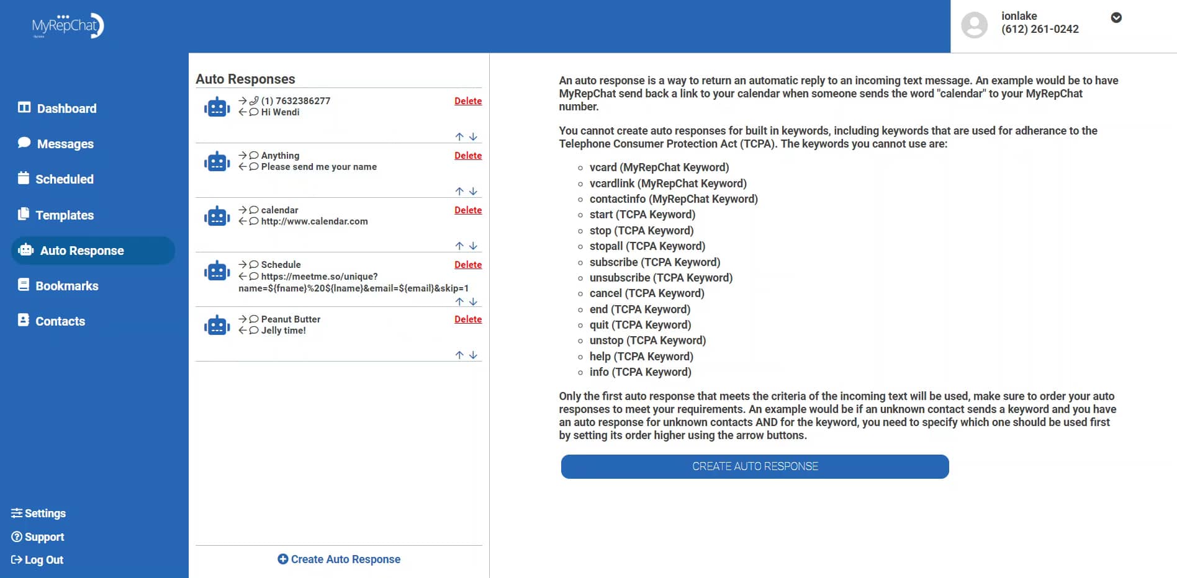Click Create Auto Response below the response list
Image resolution: width=1177 pixels, height=578 pixels.
[339, 559]
